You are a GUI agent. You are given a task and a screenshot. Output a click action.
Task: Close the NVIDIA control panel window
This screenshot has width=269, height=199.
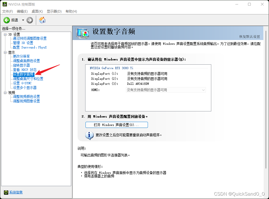tap(262, 4)
